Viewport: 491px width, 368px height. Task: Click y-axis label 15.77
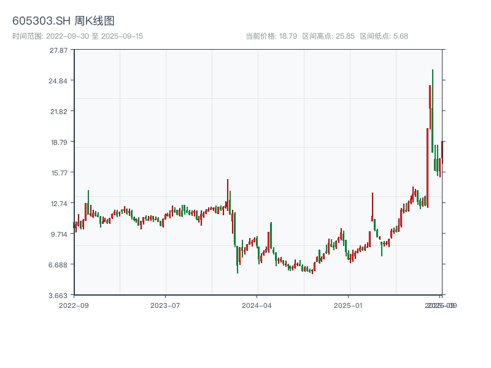point(60,173)
